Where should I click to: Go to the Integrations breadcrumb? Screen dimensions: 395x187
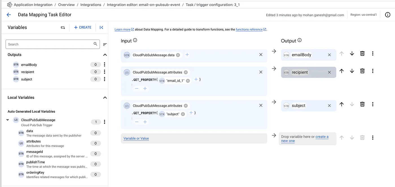pyautogui.click(x=91, y=5)
